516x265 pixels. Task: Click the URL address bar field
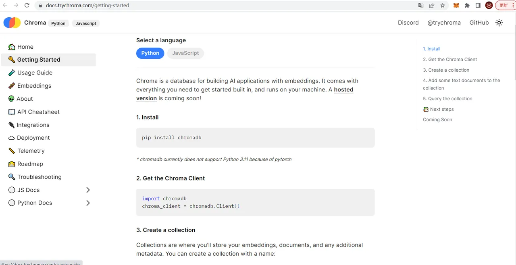[226, 5]
